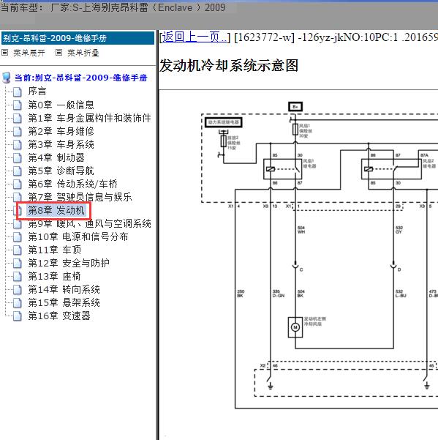Click the page icon beside 第11章 车顶

pos(18,250)
